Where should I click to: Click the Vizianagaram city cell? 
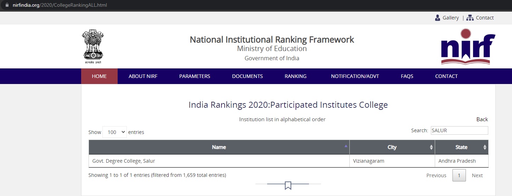pyautogui.click(x=392, y=161)
